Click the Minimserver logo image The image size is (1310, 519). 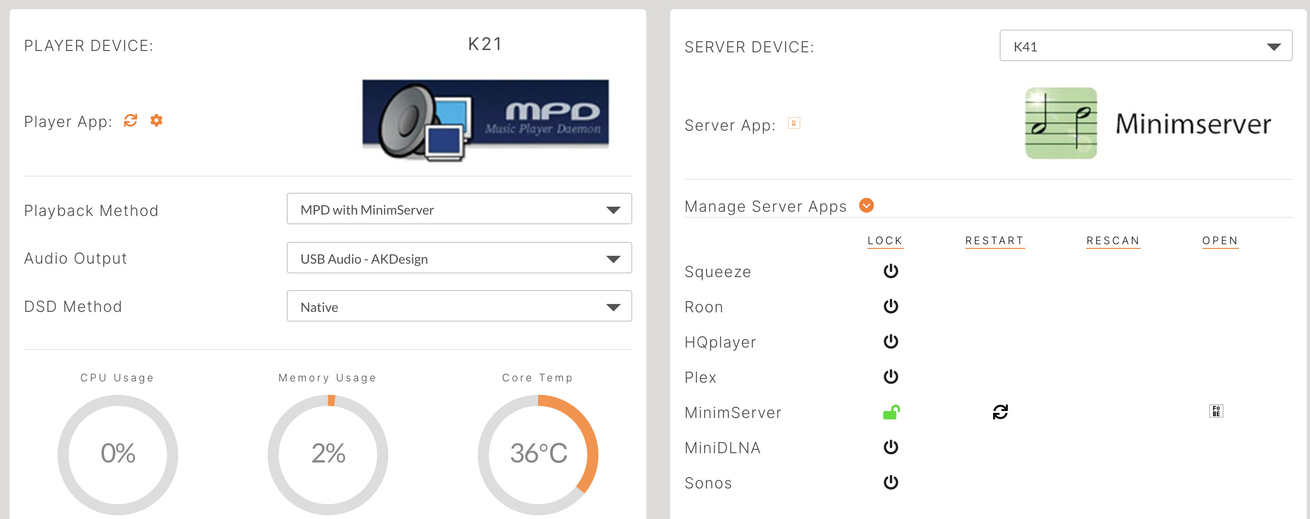point(1148,123)
